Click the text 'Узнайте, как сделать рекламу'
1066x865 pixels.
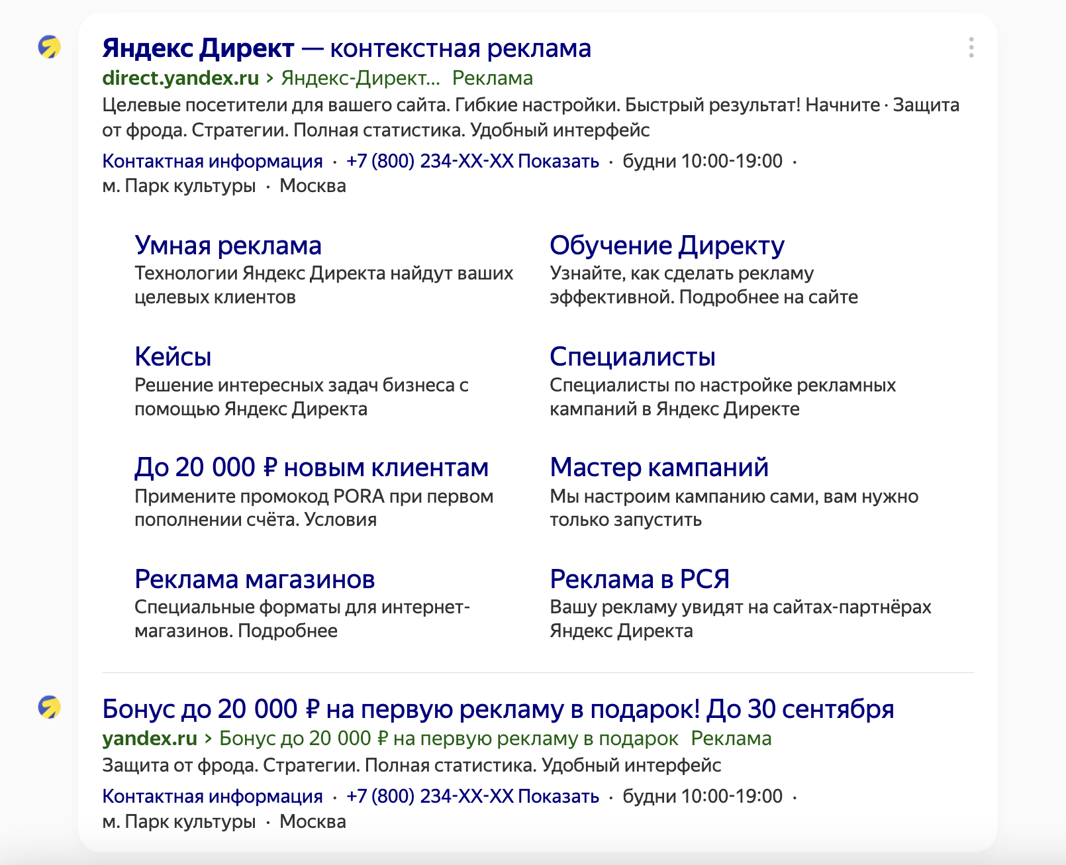click(x=682, y=274)
